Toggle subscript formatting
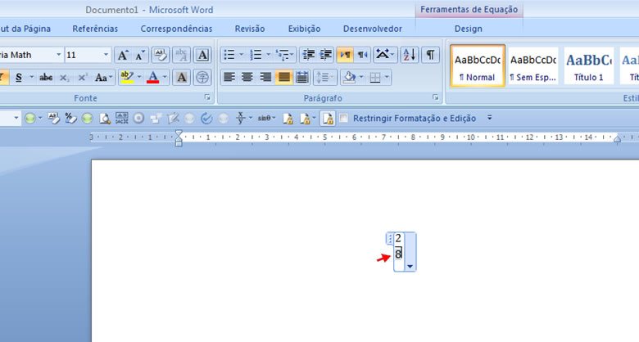Image resolution: width=639 pixels, height=342 pixels. (65, 78)
